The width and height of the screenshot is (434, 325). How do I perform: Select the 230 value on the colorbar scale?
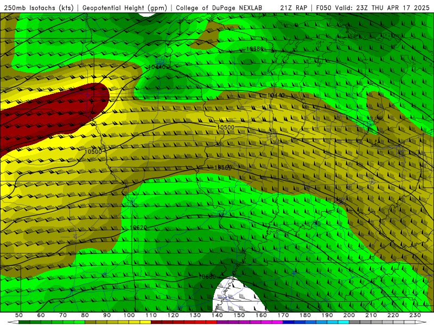pos(416,315)
